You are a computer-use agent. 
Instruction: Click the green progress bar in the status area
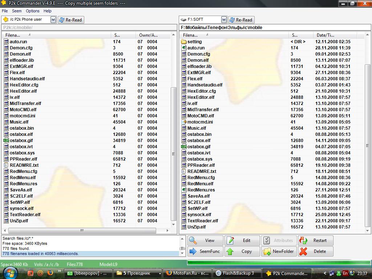coord(279,262)
